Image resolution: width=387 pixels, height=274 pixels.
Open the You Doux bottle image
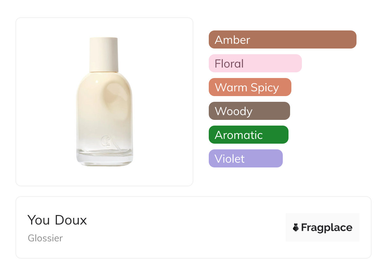pos(105,105)
